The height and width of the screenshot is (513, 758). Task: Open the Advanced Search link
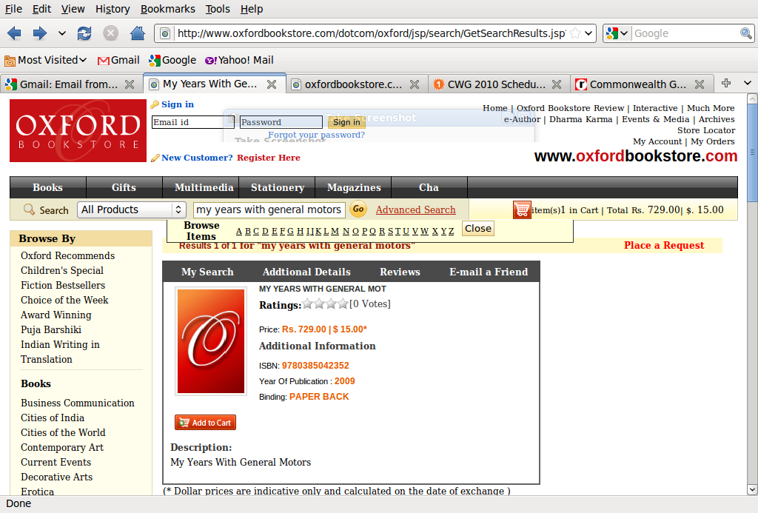click(x=415, y=209)
